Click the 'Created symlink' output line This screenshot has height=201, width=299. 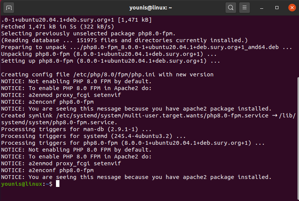pos(149,116)
